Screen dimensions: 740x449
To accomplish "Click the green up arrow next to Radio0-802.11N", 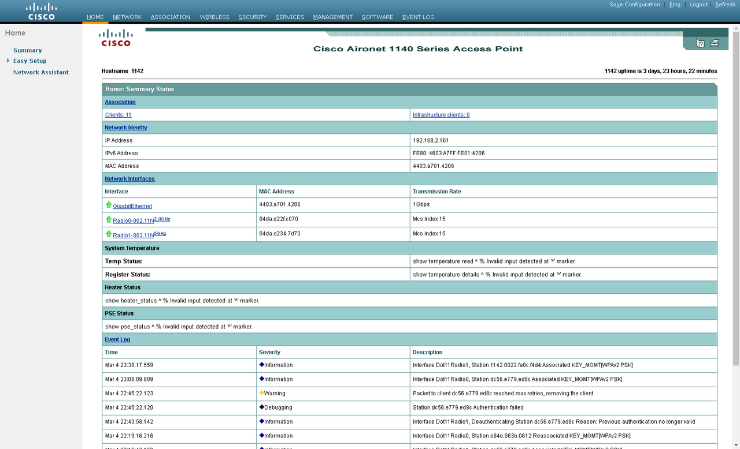I will [x=108, y=219].
